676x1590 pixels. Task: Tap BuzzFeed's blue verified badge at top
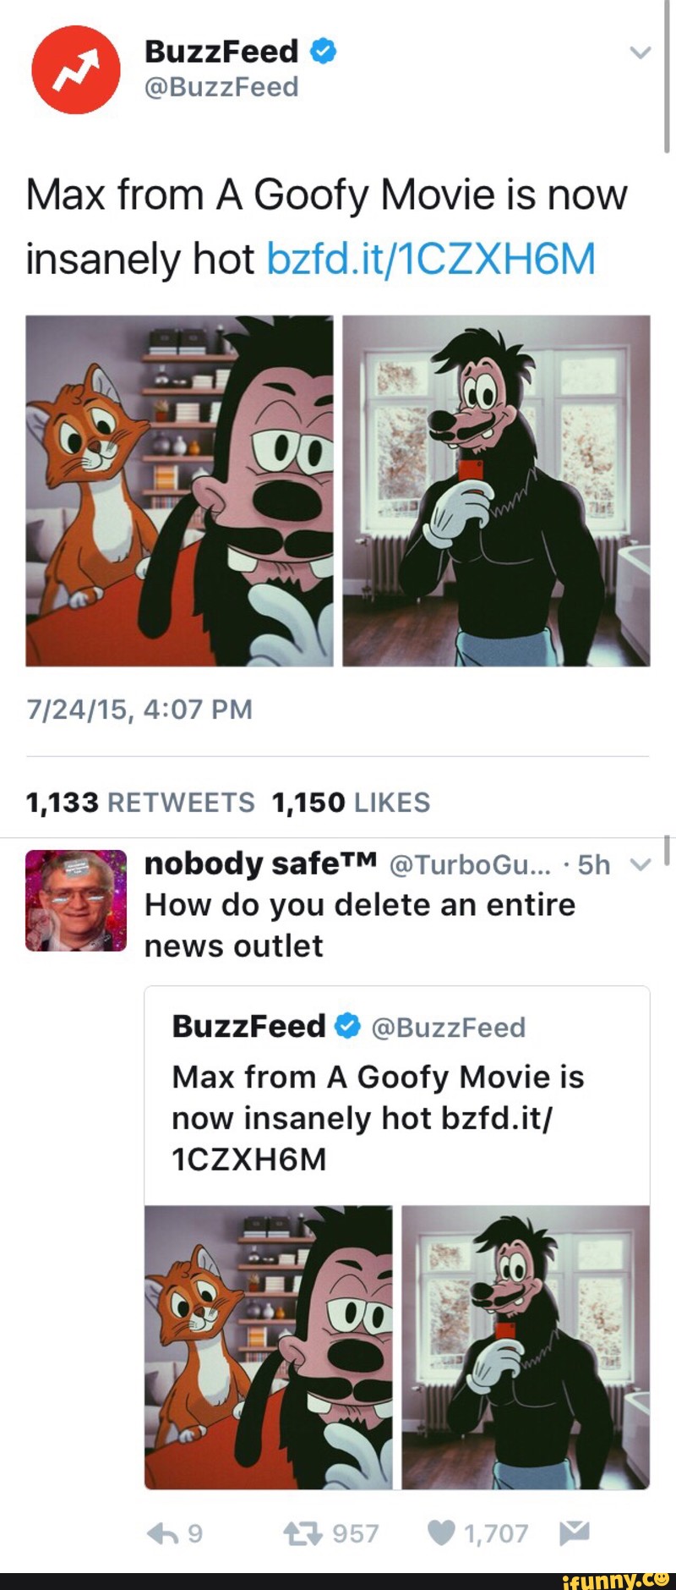pyautogui.click(x=324, y=52)
